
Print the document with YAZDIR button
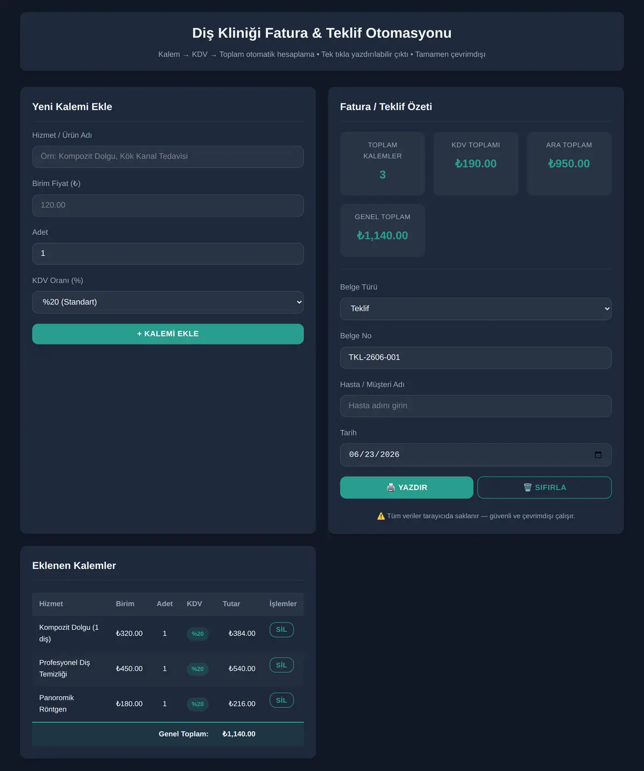coord(407,487)
